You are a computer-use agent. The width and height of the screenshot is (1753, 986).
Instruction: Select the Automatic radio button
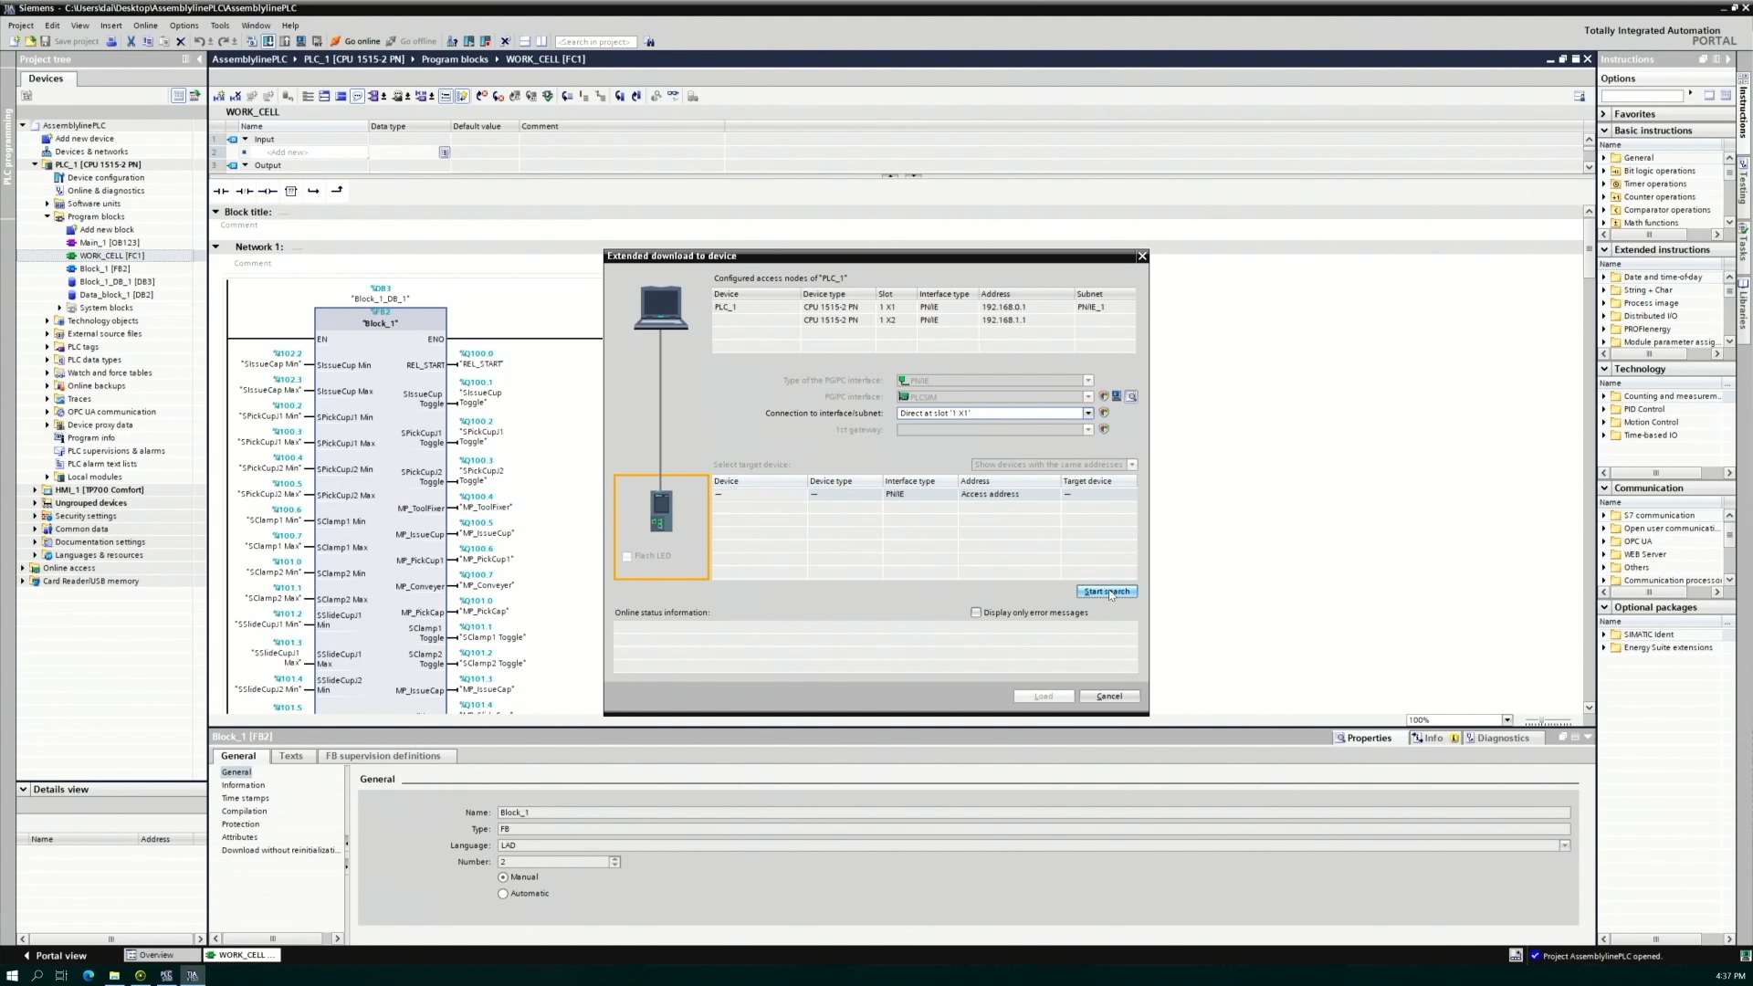[503, 894]
